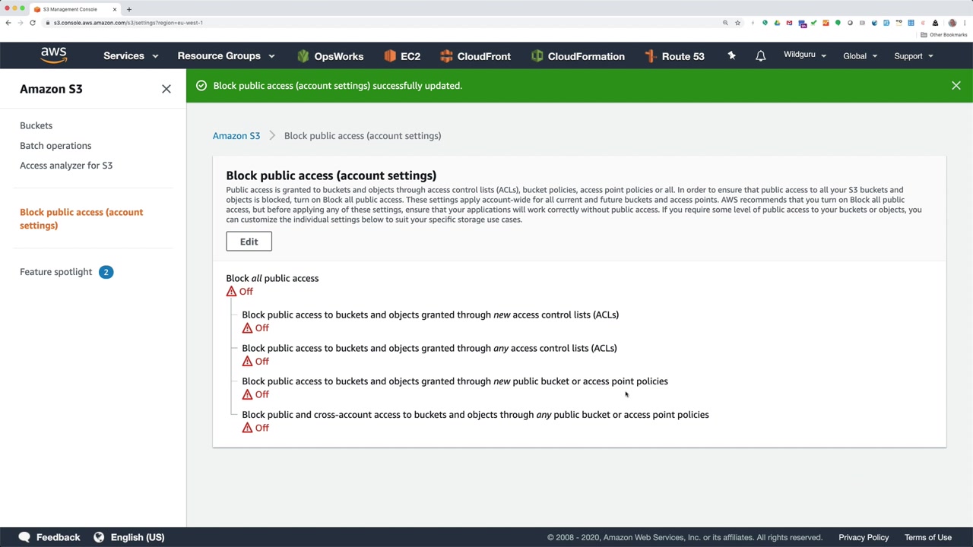Click the language globe icon

coord(99,537)
